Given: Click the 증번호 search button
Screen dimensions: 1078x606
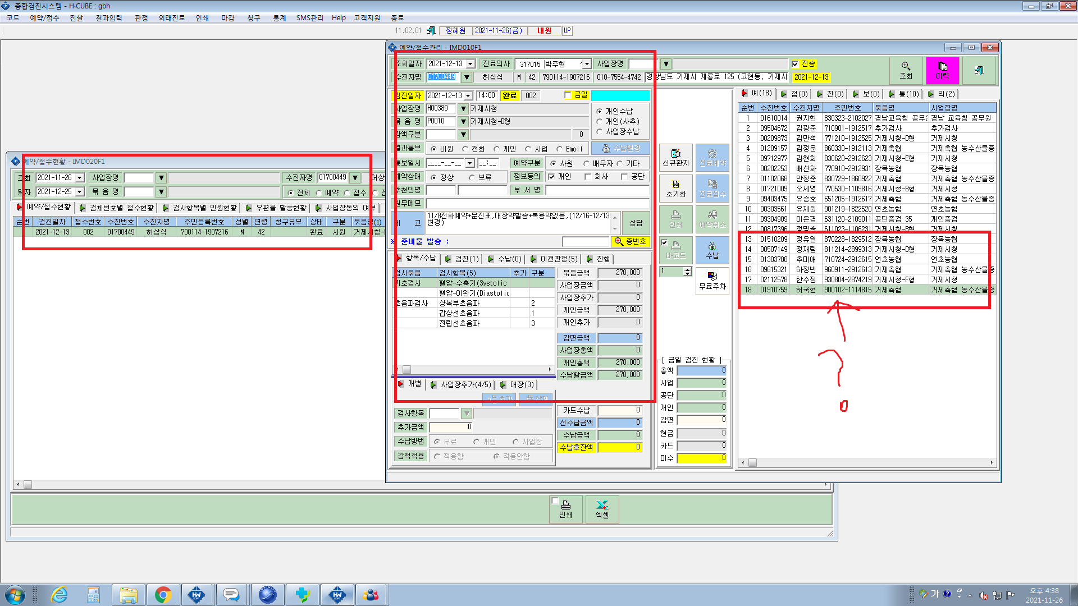Looking at the screenshot, I should [630, 241].
